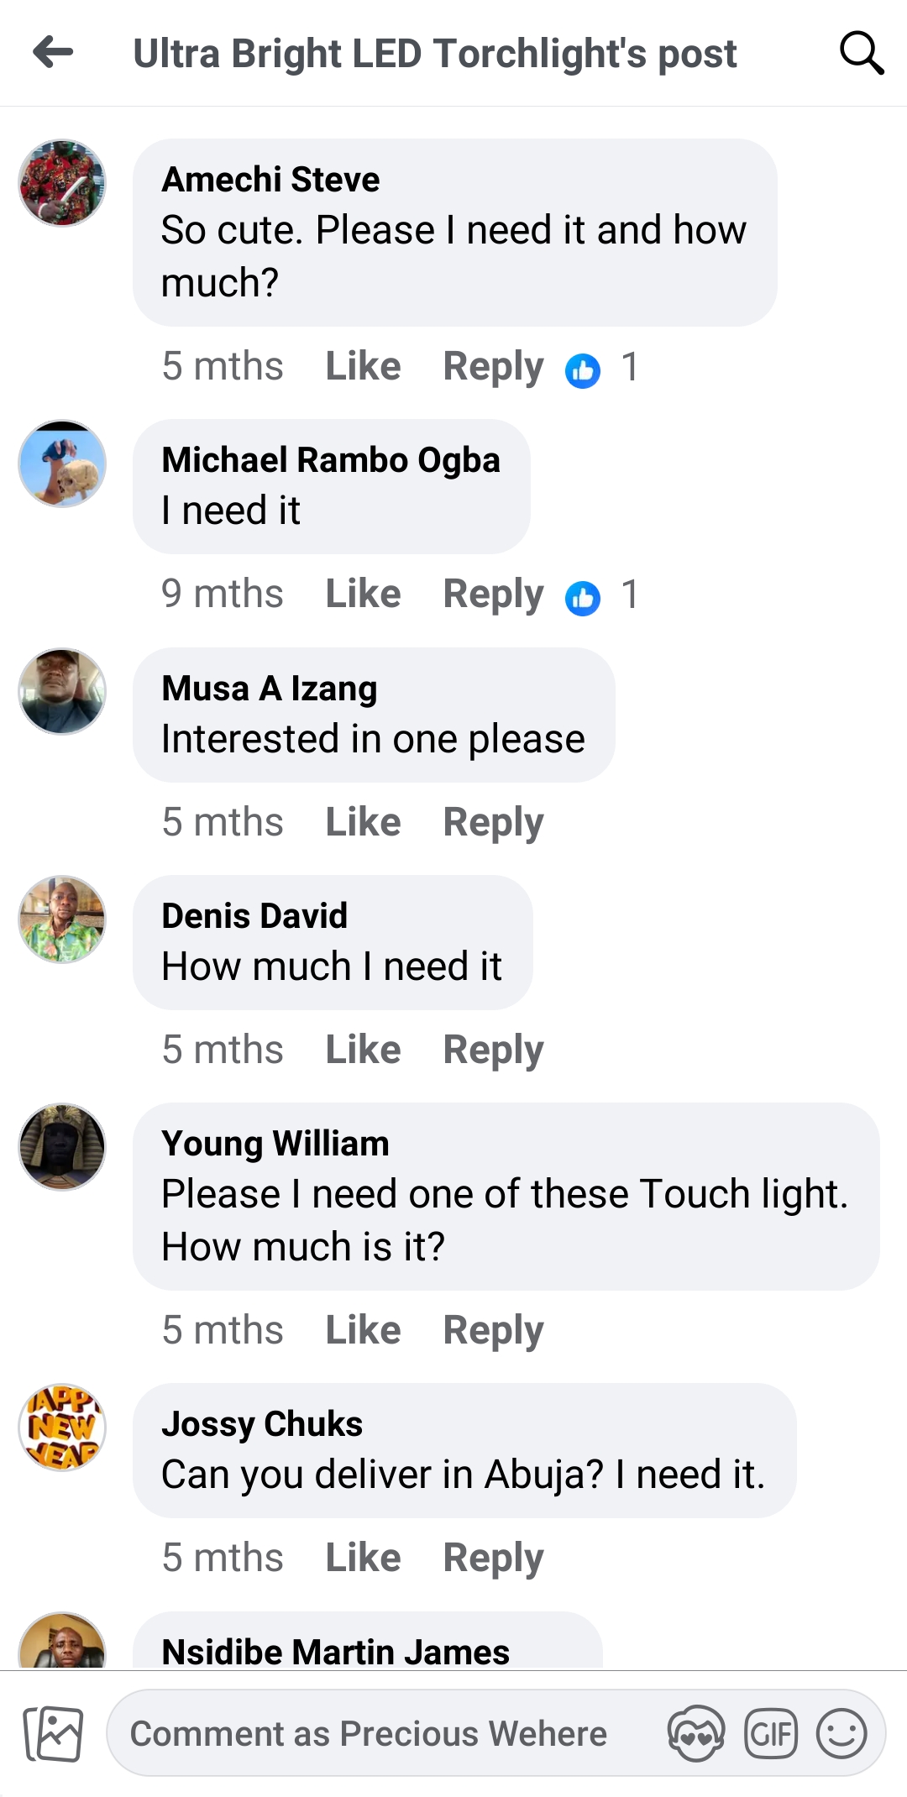907x1797 pixels.
Task: Focus the 'Comment as Precious Wehere' field
Action: coord(370,1734)
